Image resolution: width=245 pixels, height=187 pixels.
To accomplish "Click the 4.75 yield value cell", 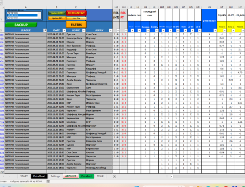I will [x=240, y=72].
